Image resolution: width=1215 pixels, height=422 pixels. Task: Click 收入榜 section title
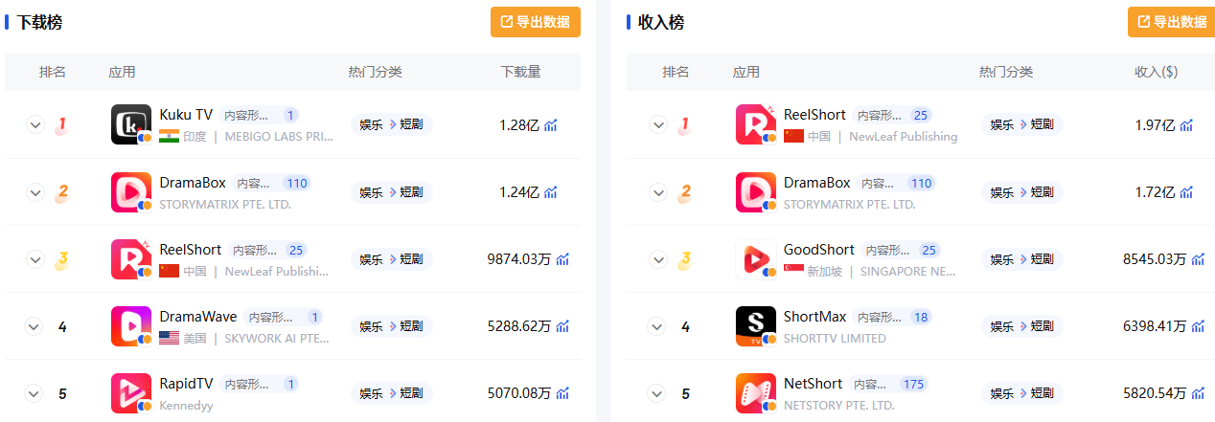pos(661,22)
